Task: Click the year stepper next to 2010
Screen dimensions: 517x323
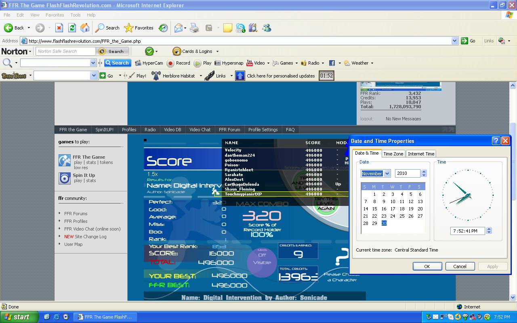Action: 424,173
